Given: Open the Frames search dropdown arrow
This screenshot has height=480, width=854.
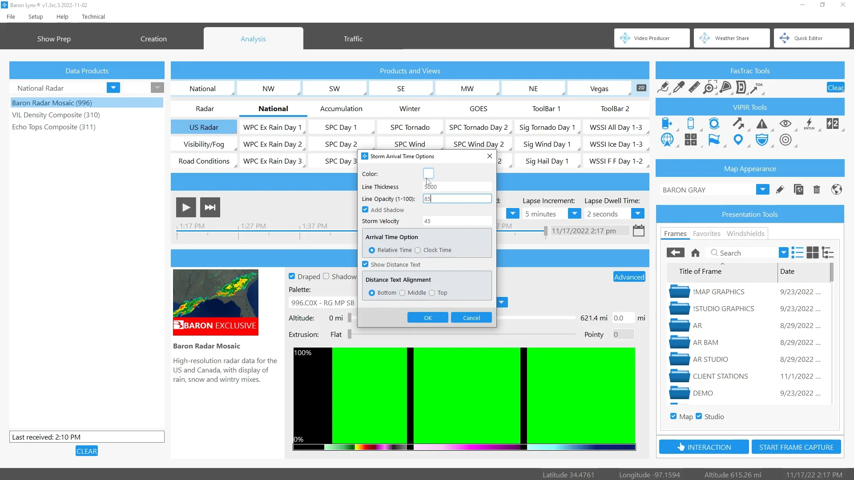Looking at the screenshot, I should click(784, 253).
